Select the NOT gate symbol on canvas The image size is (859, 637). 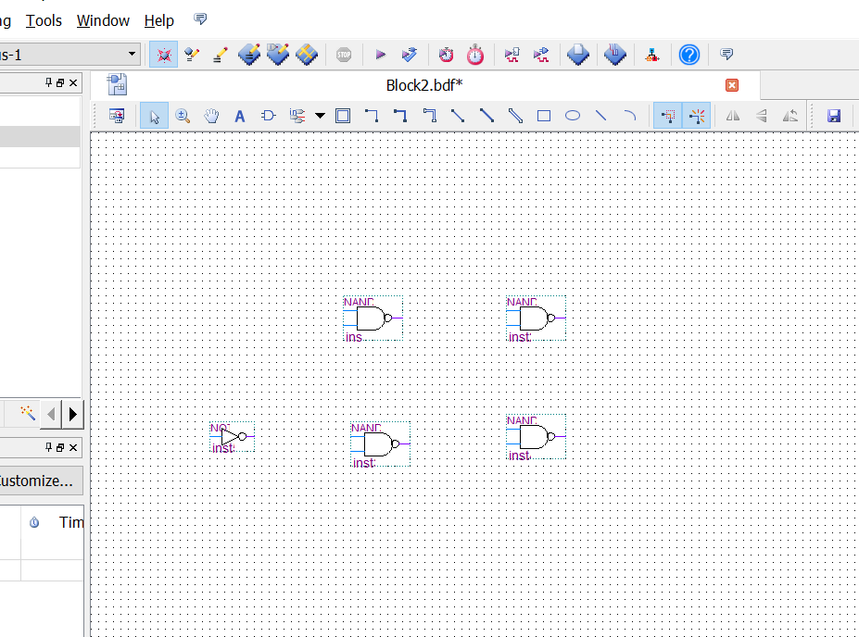click(233, 437)
